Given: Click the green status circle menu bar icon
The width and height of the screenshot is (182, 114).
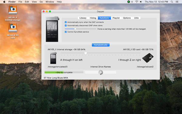Looking at the screenshot, I should (129, 2).
